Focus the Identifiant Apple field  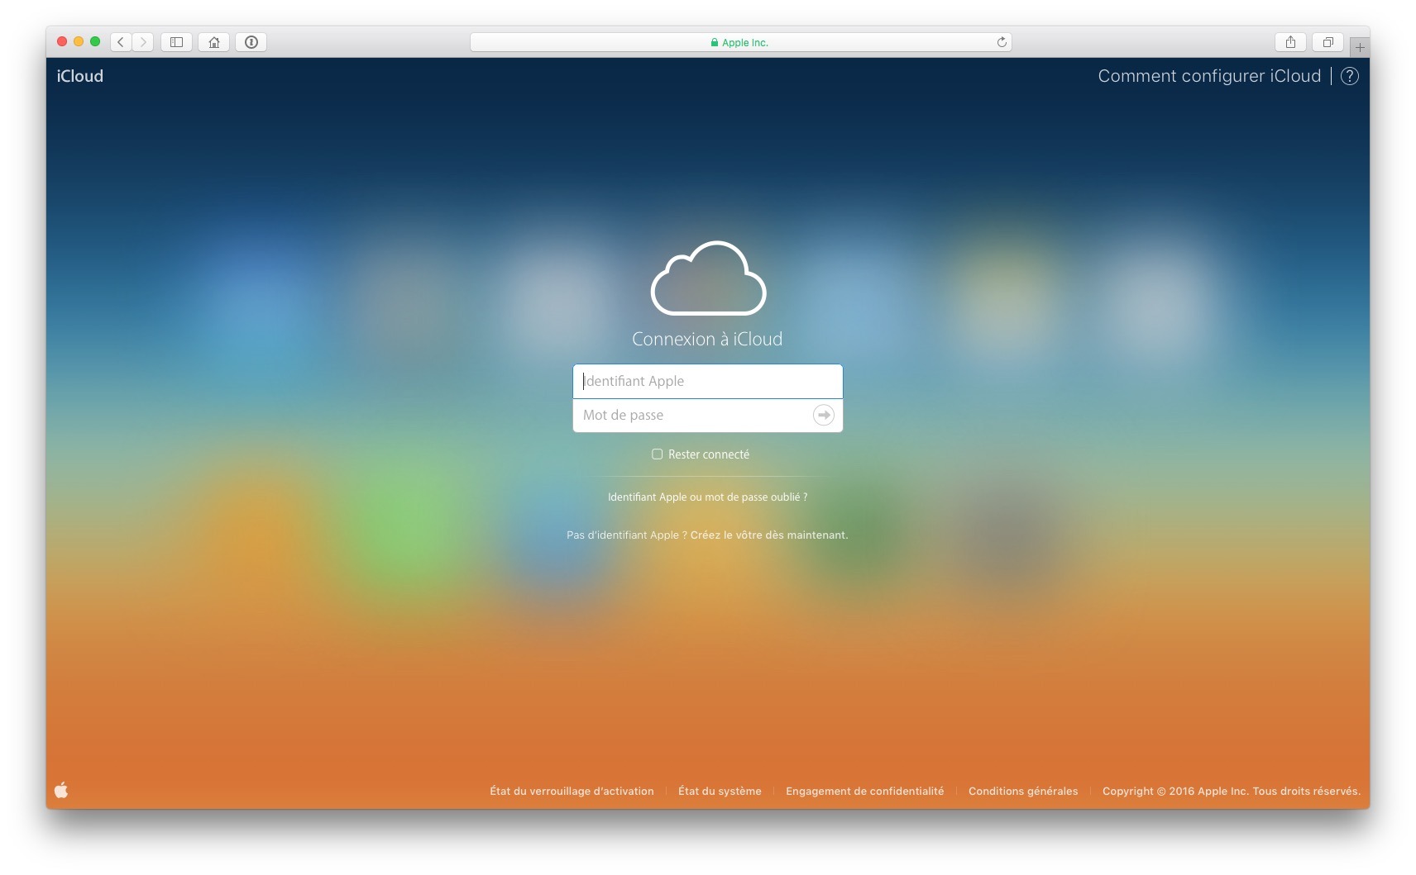tap(707, 381)
